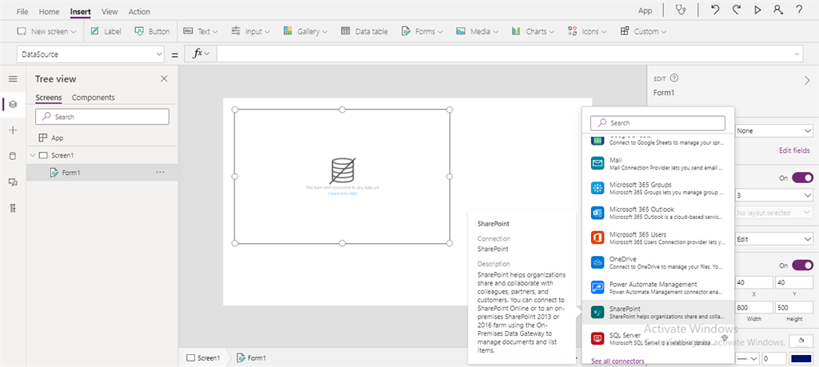This screenshot has width=819, height=367.
Task: Open Form1 more options ellipsis
Action: tap(160, 172)
